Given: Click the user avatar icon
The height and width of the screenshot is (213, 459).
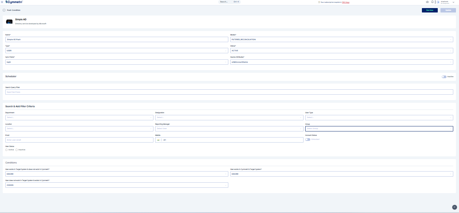Looking at the screenshot, I should click(438, 2).
